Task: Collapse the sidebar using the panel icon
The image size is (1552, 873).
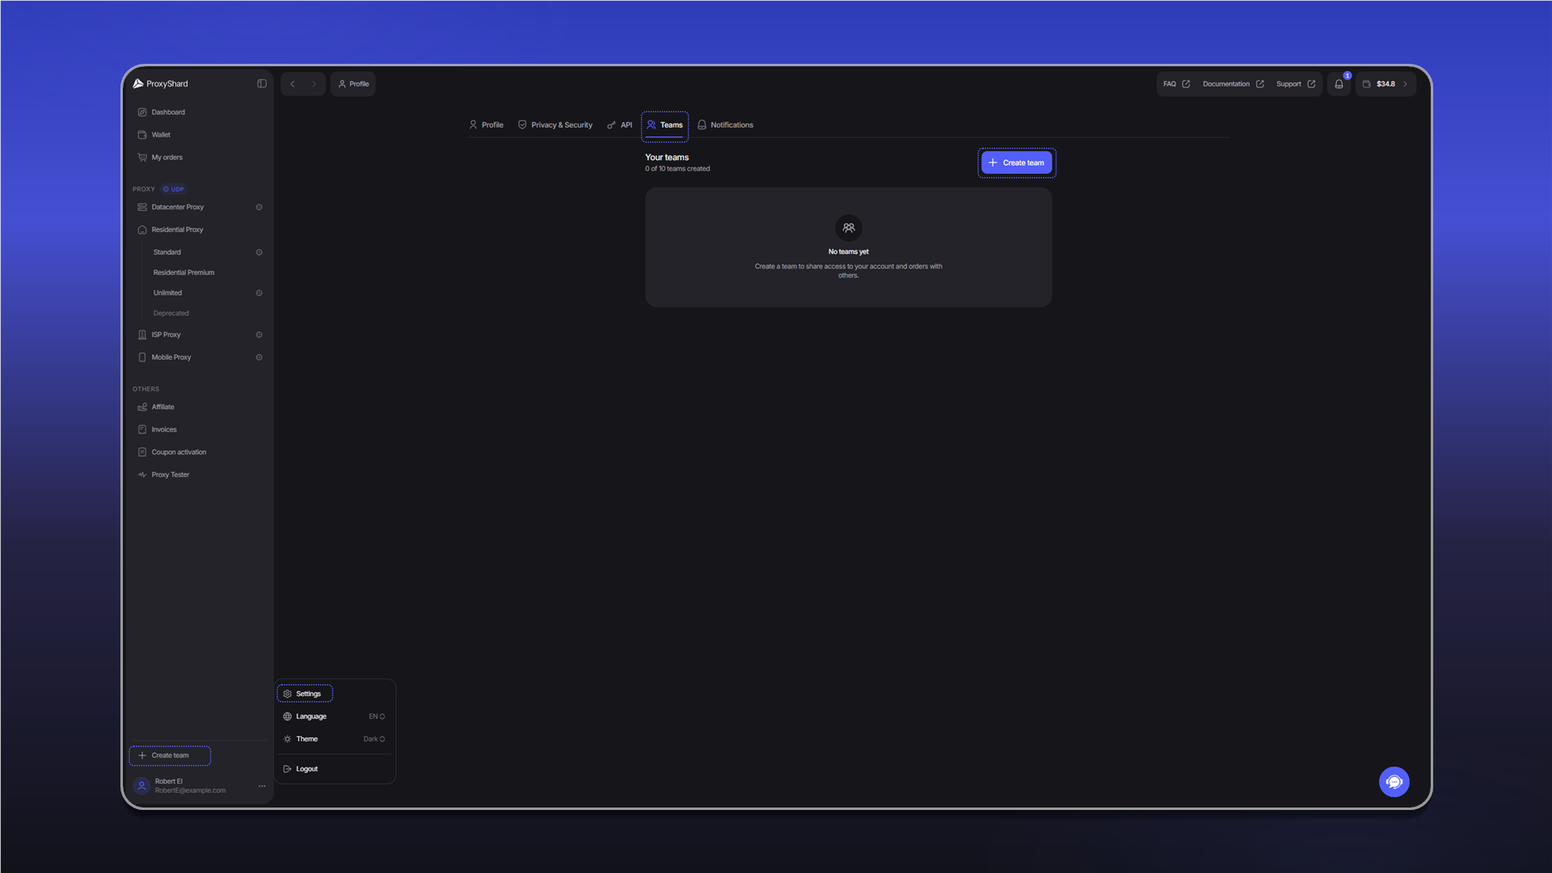Action: [x=262, y=83]
